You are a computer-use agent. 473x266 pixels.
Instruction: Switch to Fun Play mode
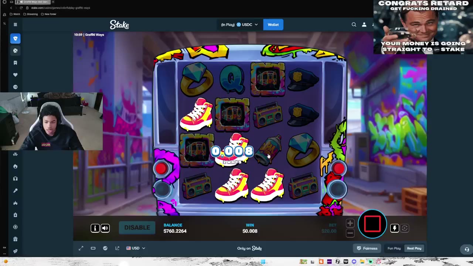pyautogui.click(x=394, y=248)
